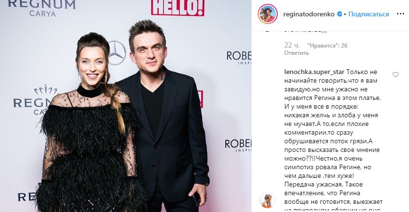
Task: Click the blue verified badge
Action: 339,14
